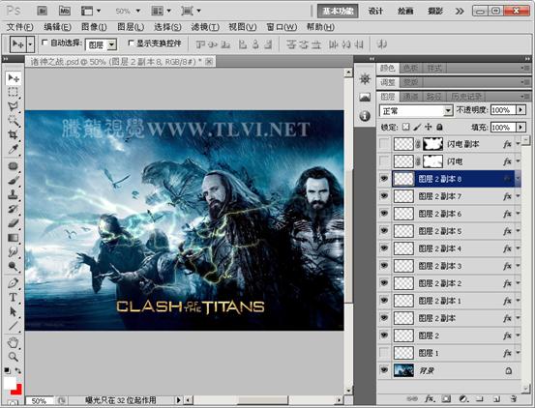The image size is (535, 408).
Task: Switch to 摄影 workspace
Action: (435, 12)
